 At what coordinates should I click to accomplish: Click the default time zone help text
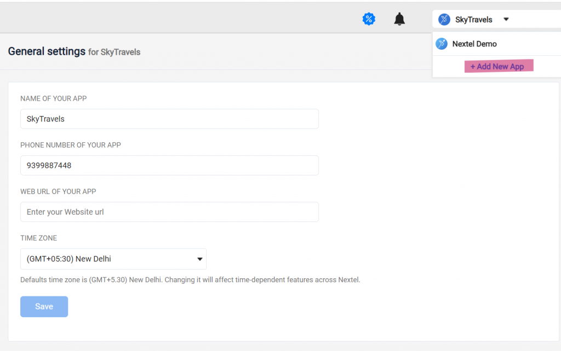click(x=190, y=279)
